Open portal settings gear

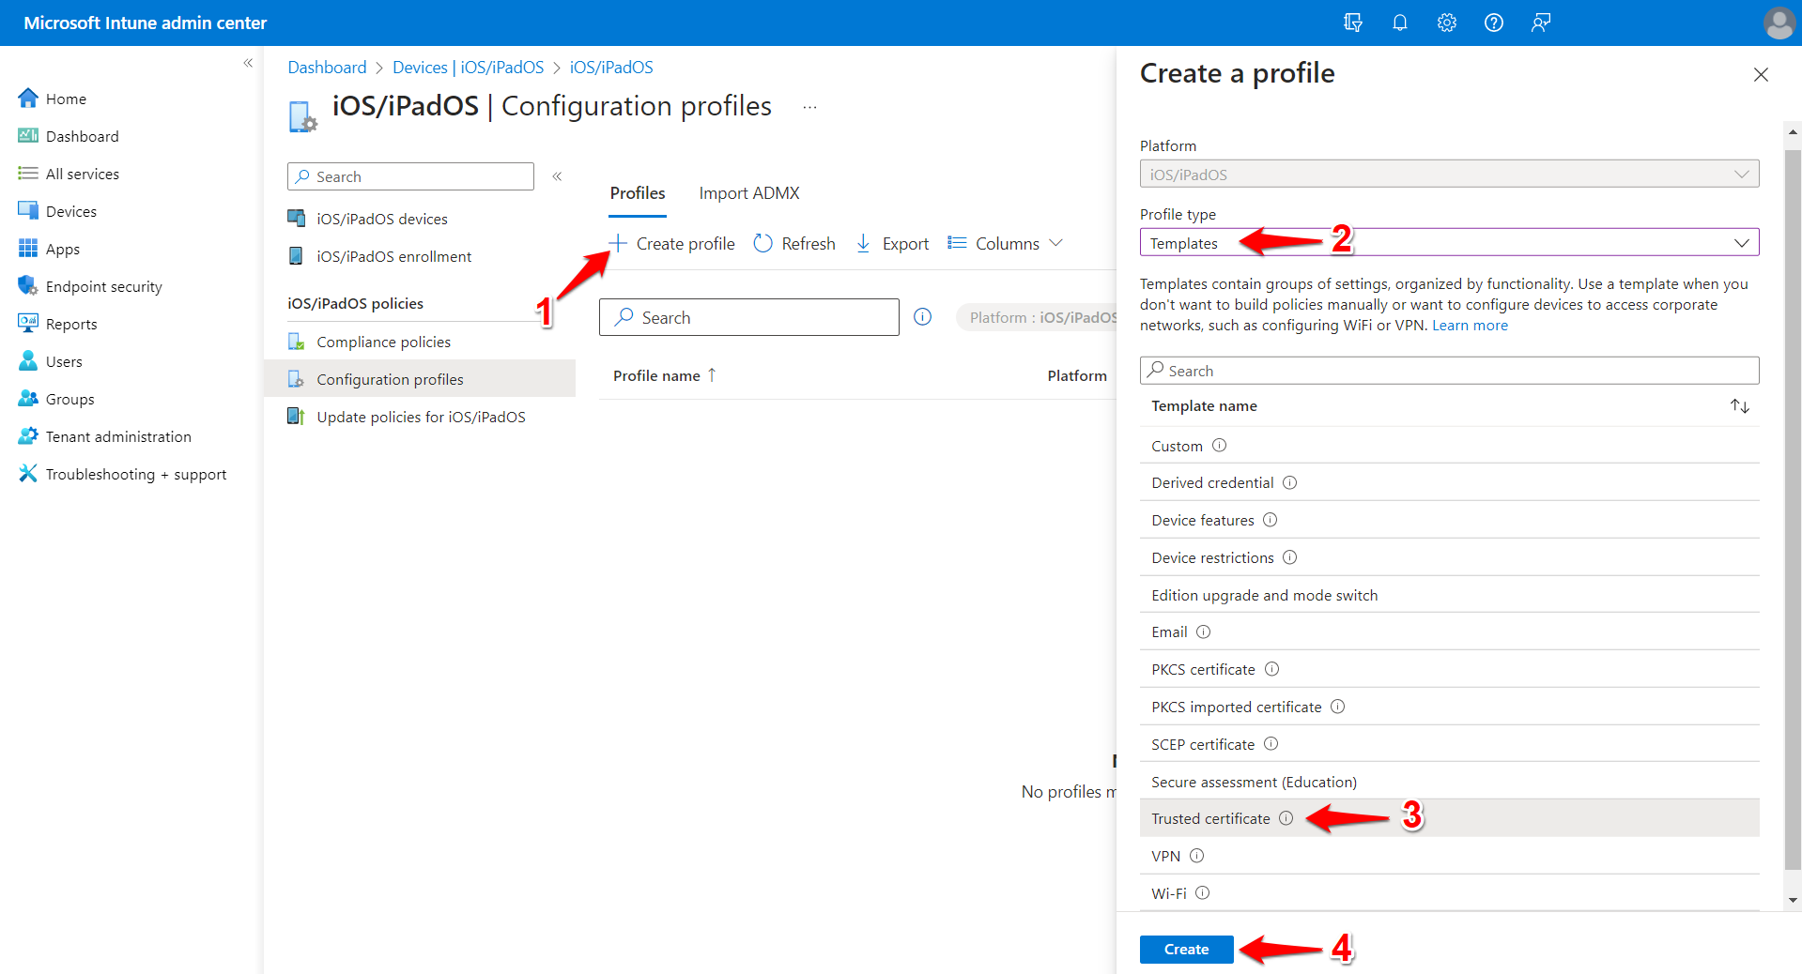point(1446,23)
